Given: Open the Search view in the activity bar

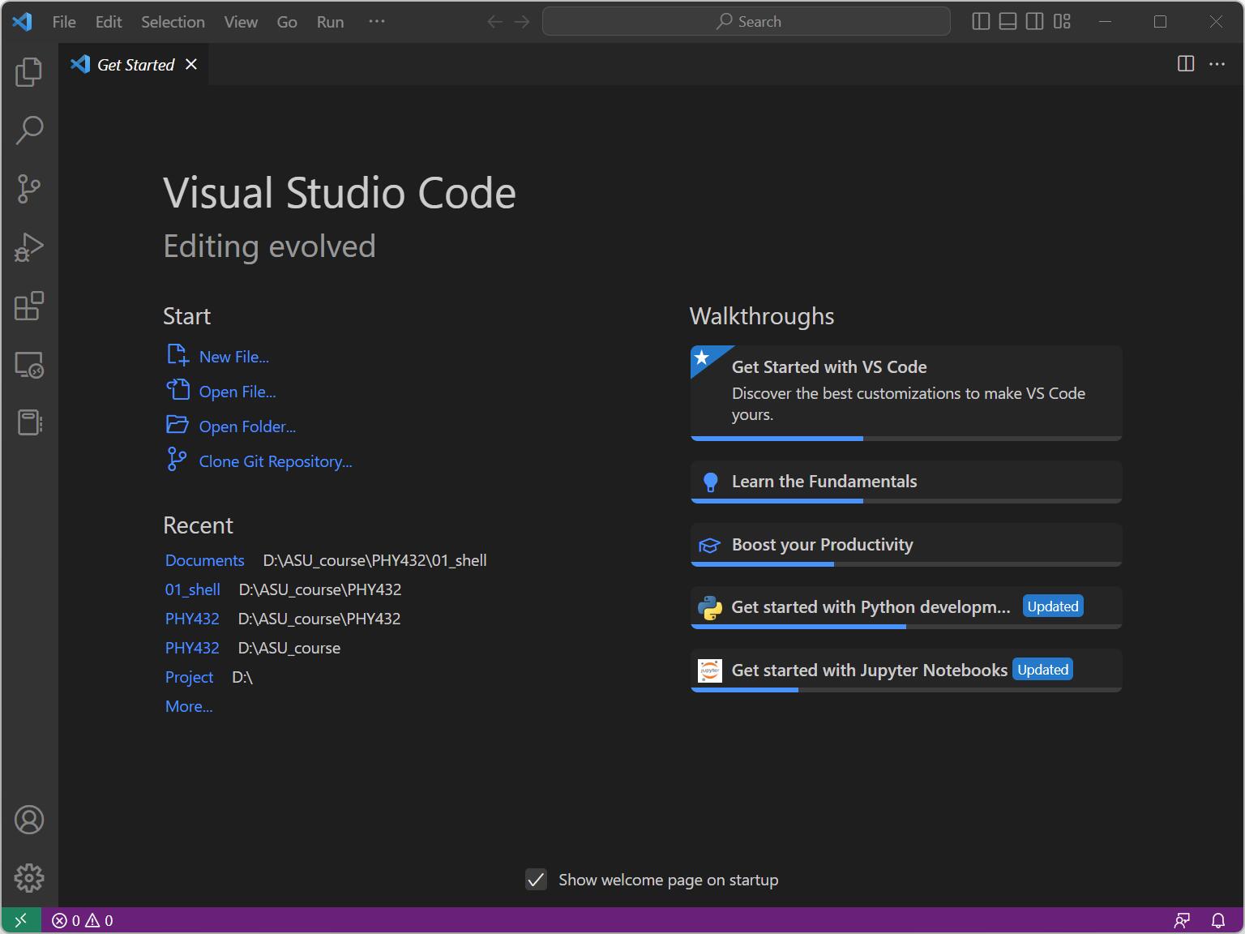Looking at the screenshot, I should tap(29, 130).
